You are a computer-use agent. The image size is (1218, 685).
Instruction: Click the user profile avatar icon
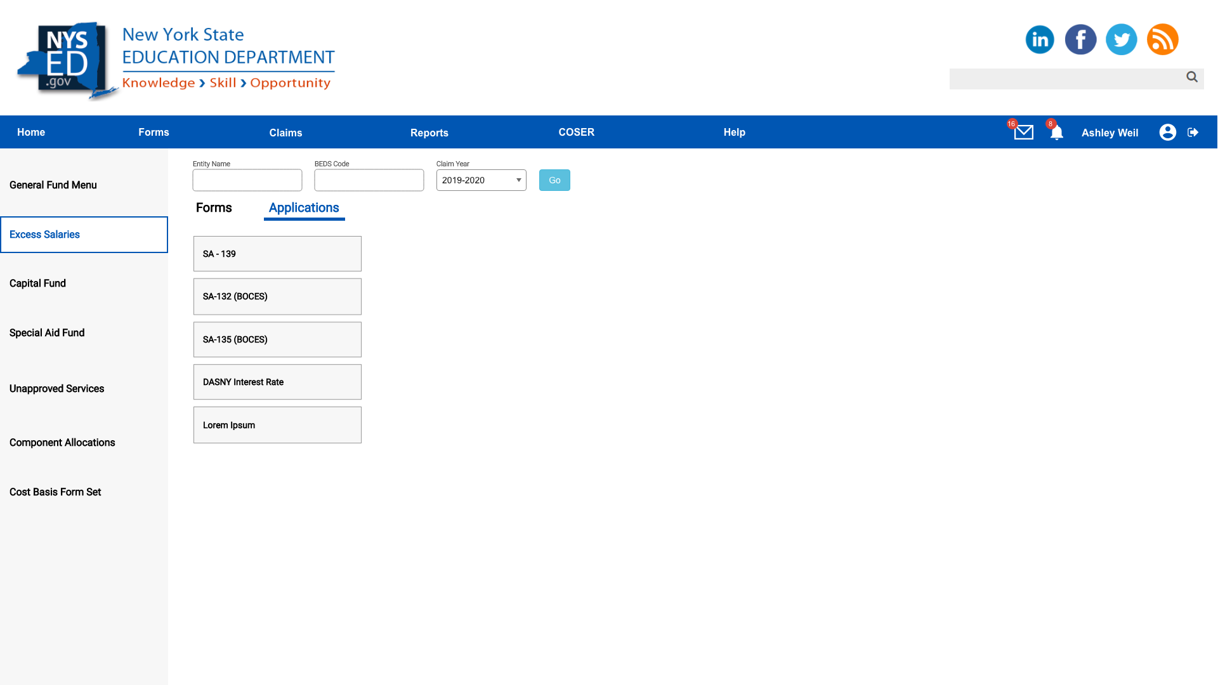click(1167, 132)
